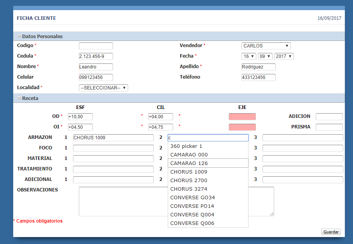Click the Guardar button
353x244 pixels.
coord(331,232)
